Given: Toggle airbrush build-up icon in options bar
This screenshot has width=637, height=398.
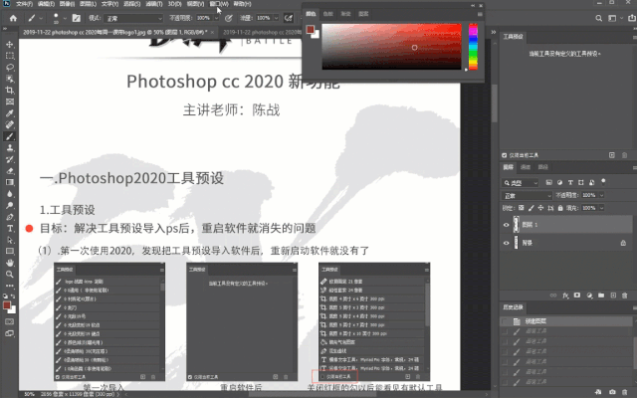Looking at the screenshot, I should pos(289,18).
